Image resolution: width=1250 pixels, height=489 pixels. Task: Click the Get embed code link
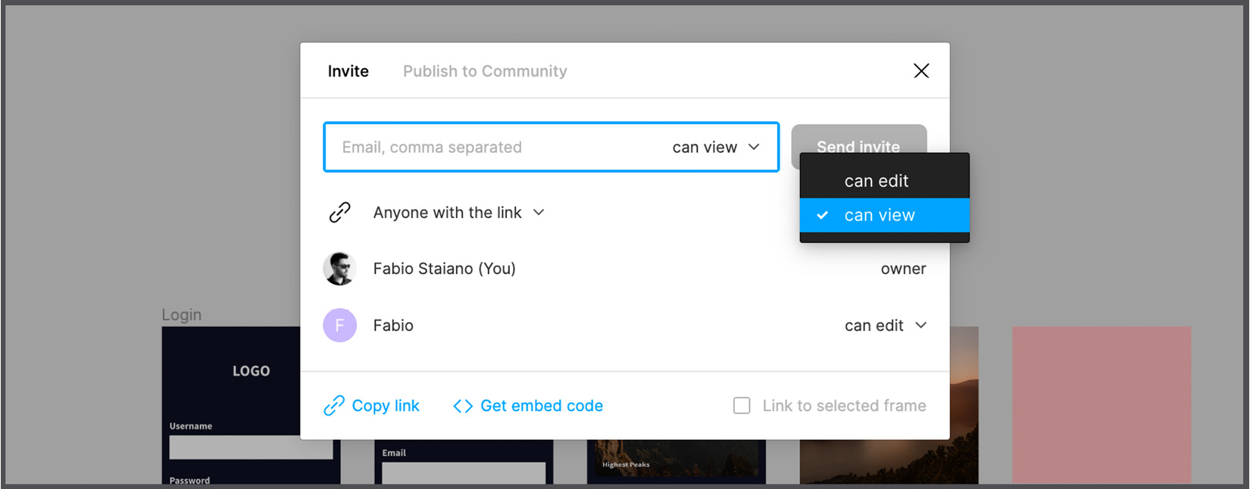click(528, 406)
